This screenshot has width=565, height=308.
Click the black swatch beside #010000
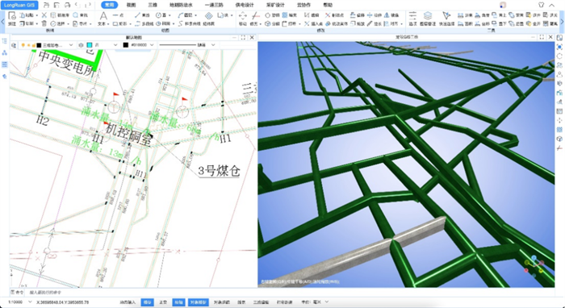[x=126, y=45]
